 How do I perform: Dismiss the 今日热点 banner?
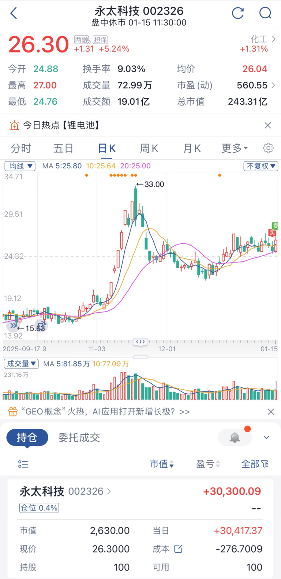(x=268, y=125)
